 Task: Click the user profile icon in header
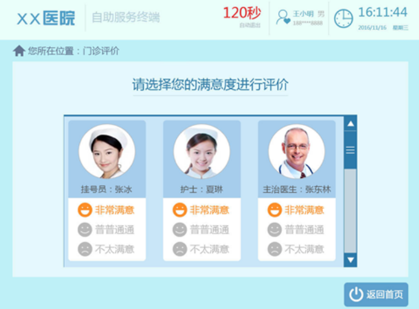(x=283, y=17)
